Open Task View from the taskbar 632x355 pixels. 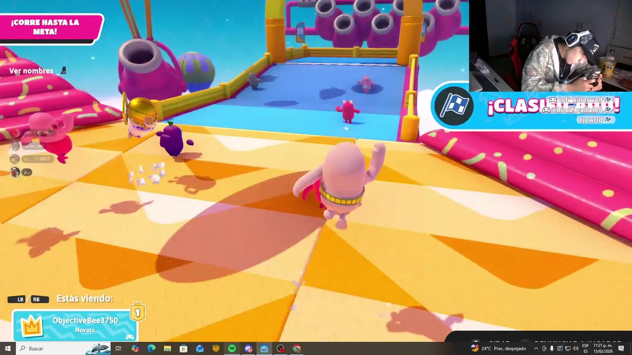pos(118,349)
